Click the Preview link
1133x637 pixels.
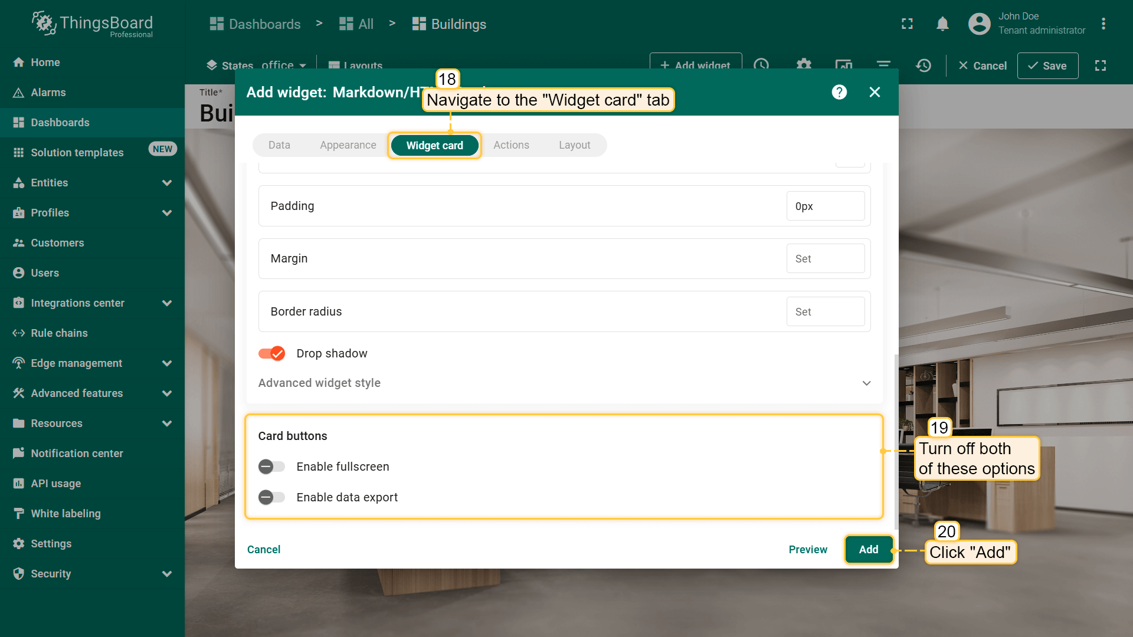(808, 549)
